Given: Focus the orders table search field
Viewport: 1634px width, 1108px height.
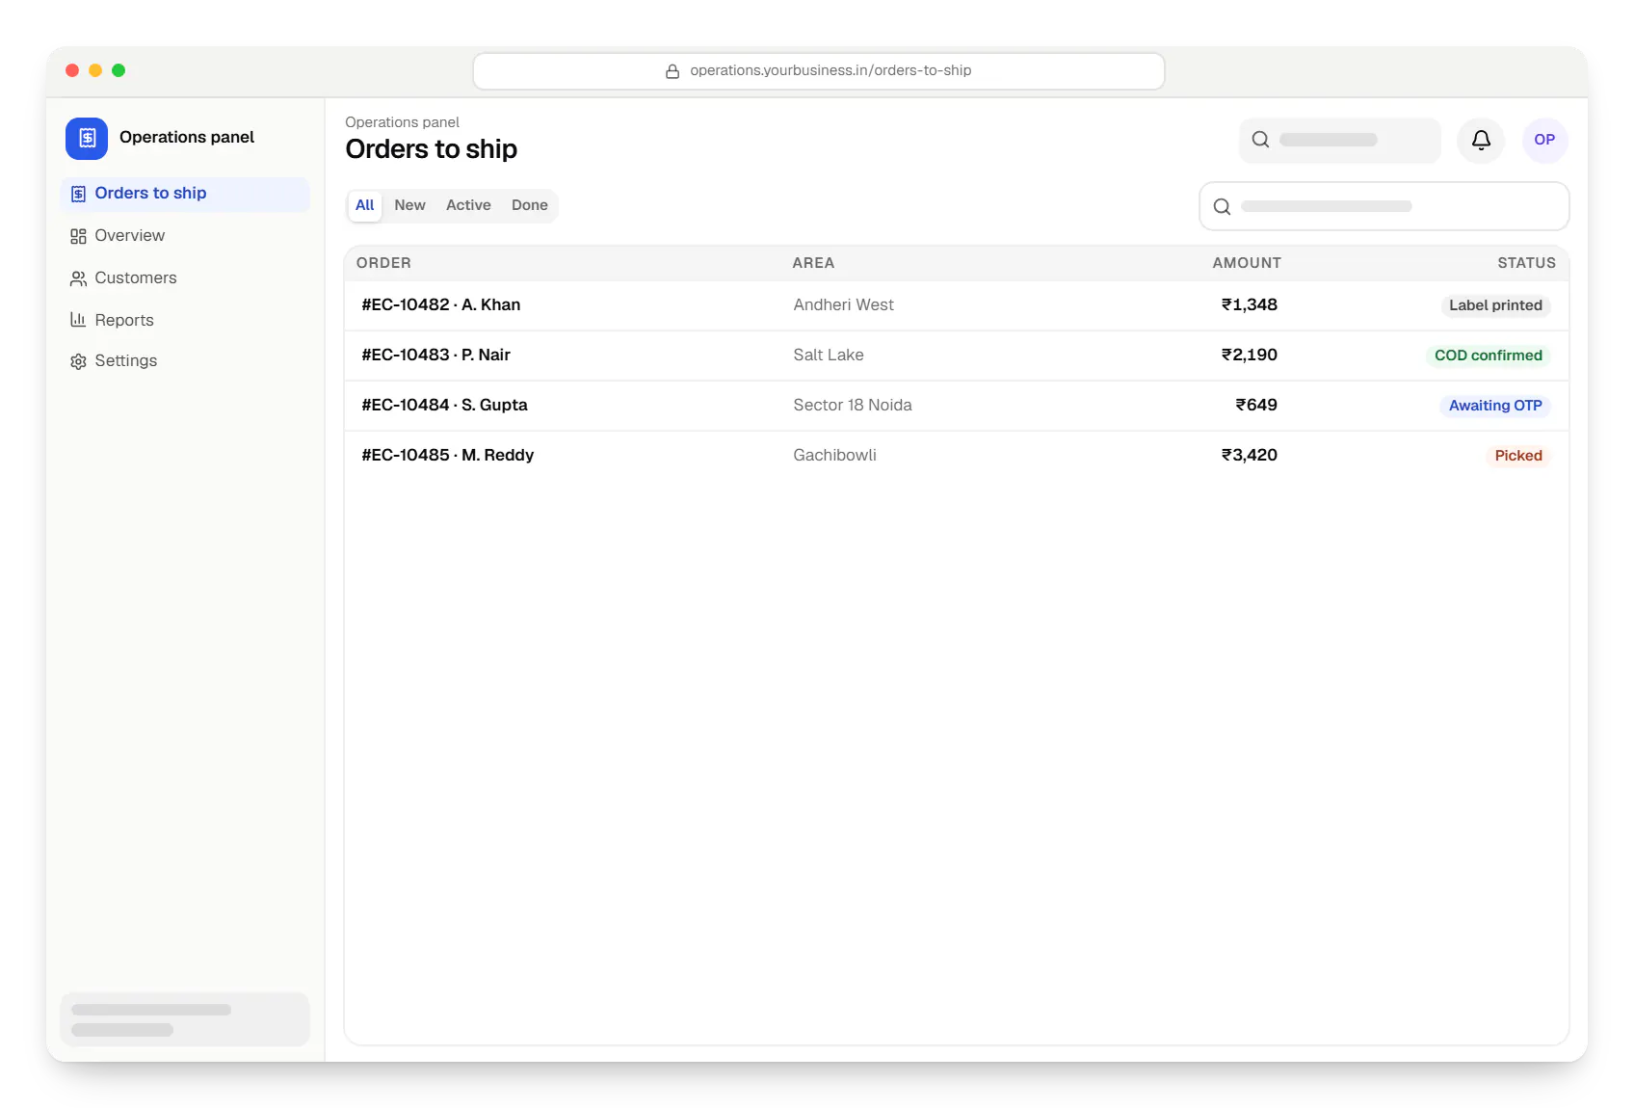Looking at the screenshot, I should click(x=1384, y=206).
